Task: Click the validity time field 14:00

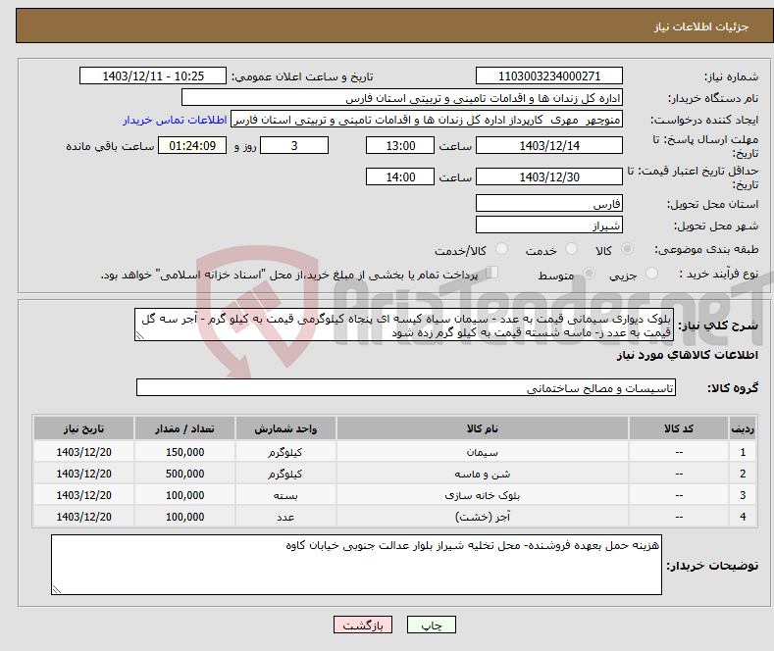Action: (x=400, y=176)
